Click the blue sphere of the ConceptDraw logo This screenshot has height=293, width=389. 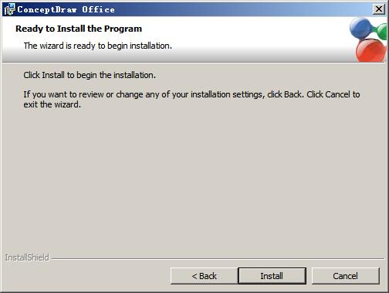pos(360,28)
